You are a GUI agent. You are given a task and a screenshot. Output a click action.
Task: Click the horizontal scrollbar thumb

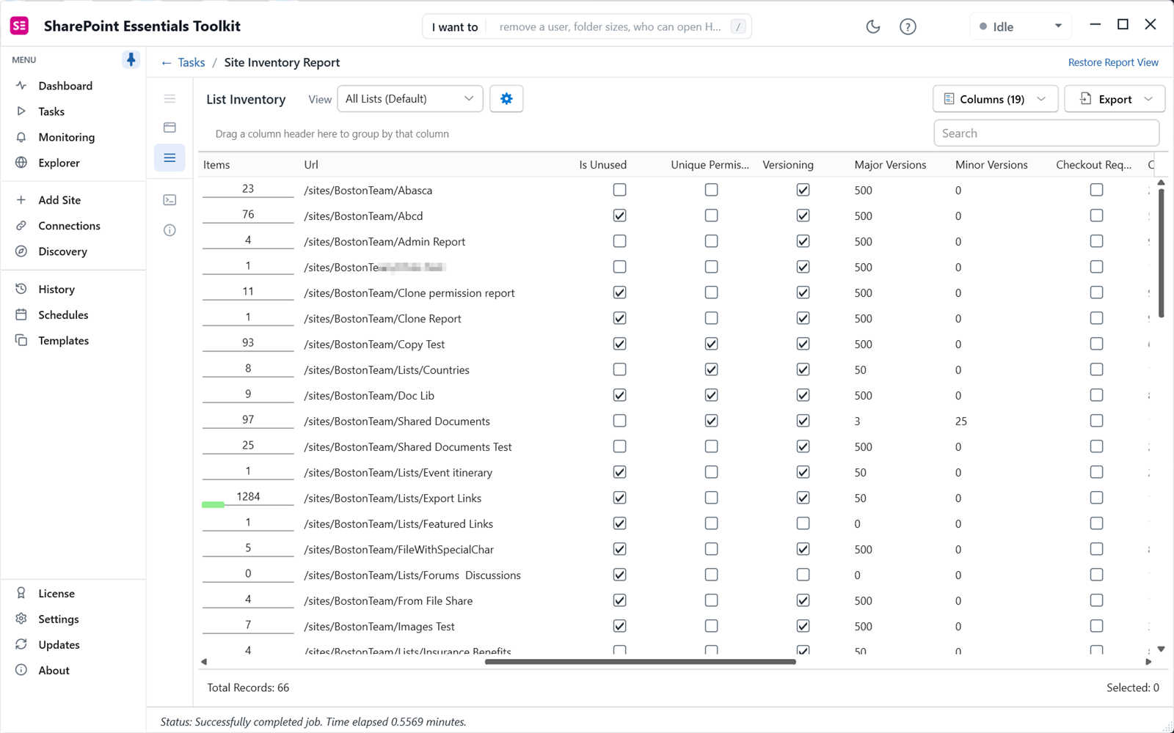click(640, 662)
